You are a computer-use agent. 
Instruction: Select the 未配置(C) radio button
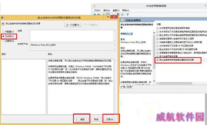point(3,32)
